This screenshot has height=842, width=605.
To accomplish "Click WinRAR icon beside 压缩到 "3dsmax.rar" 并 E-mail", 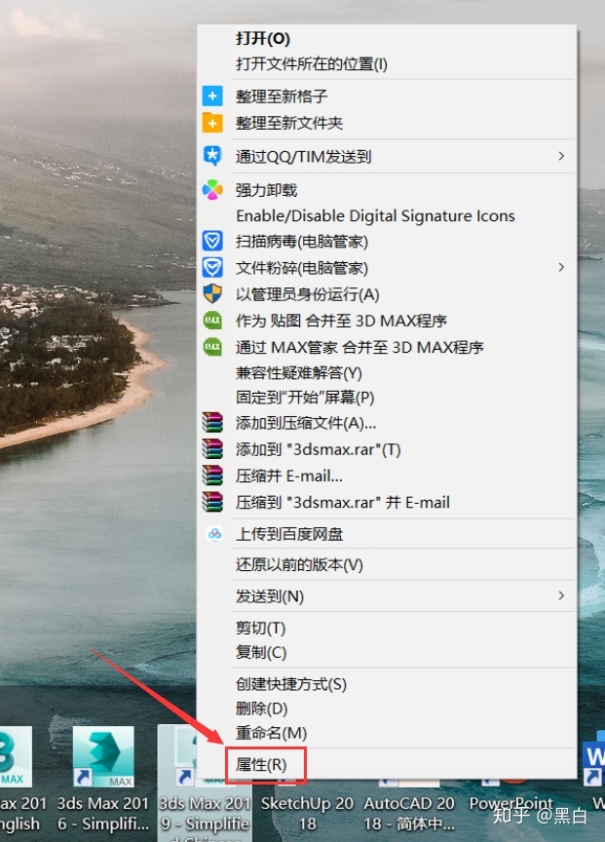I will 212,502.
